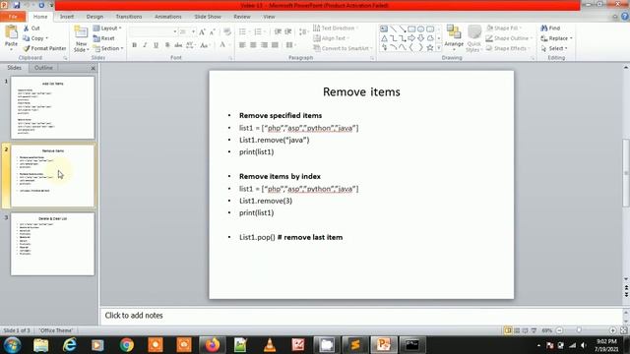The height and width of the screenshot is (354, 630).
Task: Launch VLC media player from taskbar
Action: pyautogui.click(x=270, y=345)
